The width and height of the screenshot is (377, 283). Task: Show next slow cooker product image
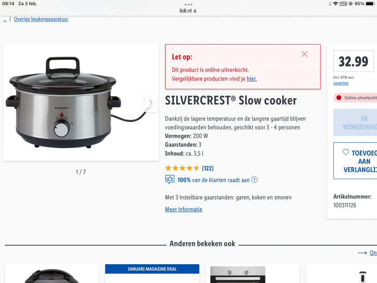click(151, 102)
